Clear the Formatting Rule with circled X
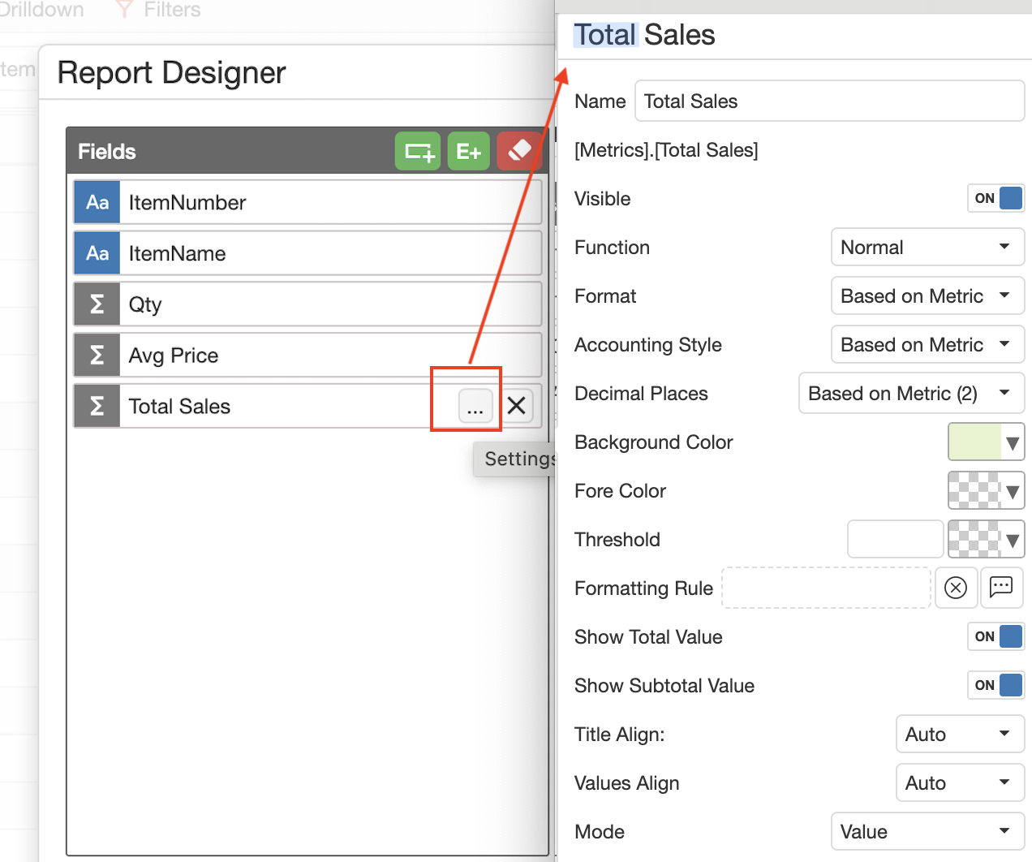This screenshot has width=1032, height=862. [x=956, y=588]
